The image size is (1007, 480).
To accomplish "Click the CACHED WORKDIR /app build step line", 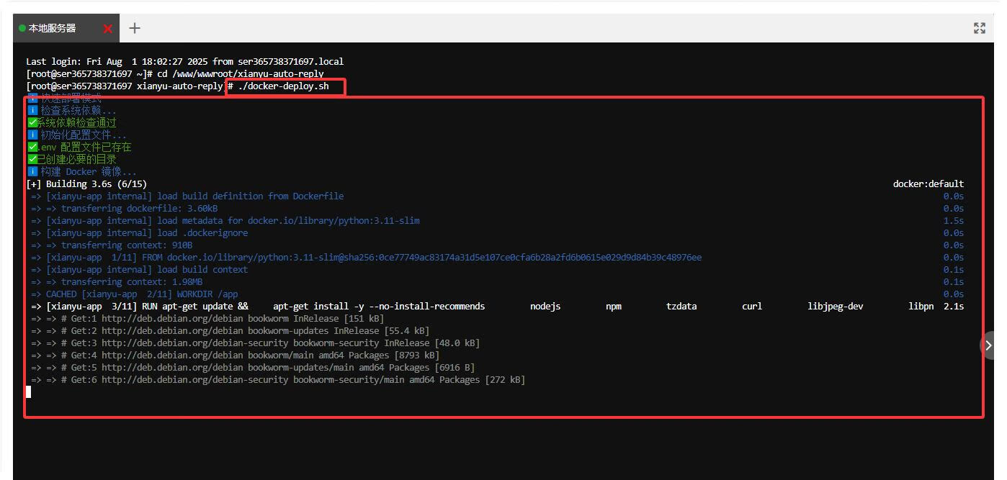I will 141,294.
